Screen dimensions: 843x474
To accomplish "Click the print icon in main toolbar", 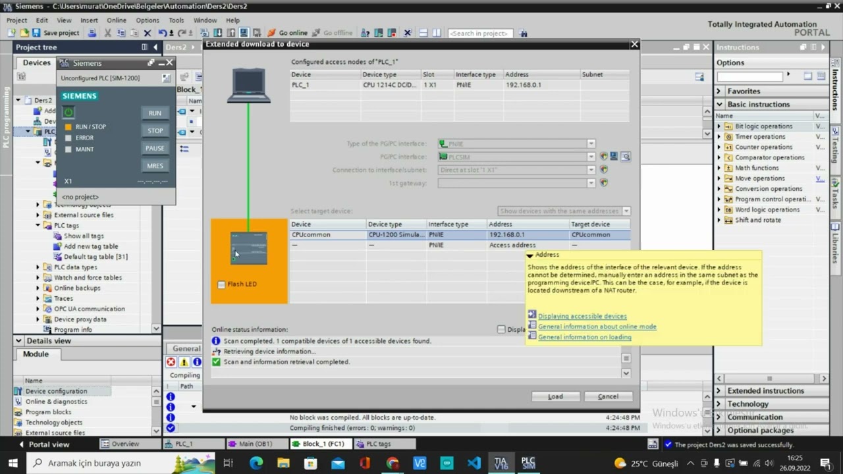I will 92,33.
